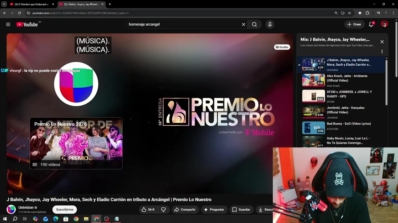
Task: Click Ocultar to hide the end-screen cards
Action: (x=282, y=47)
